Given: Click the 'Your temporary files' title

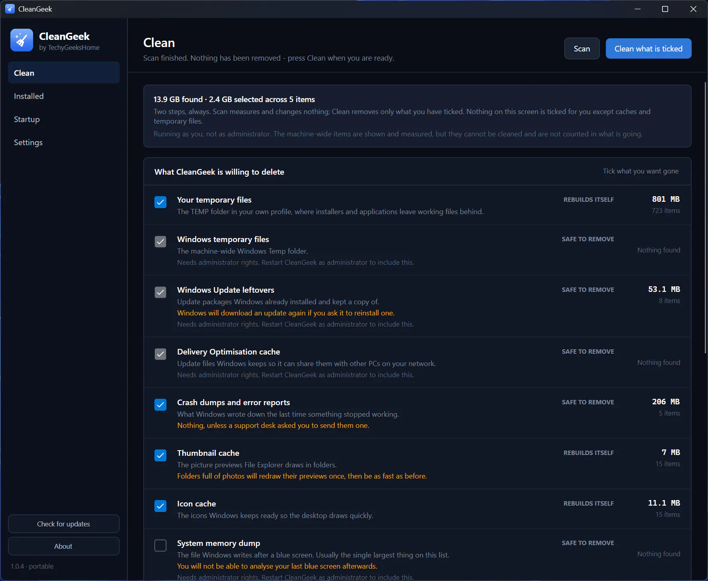Looking at the screenshot, I should coord(214,200).
